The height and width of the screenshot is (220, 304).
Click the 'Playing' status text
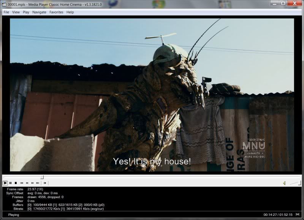click(14, 215)
